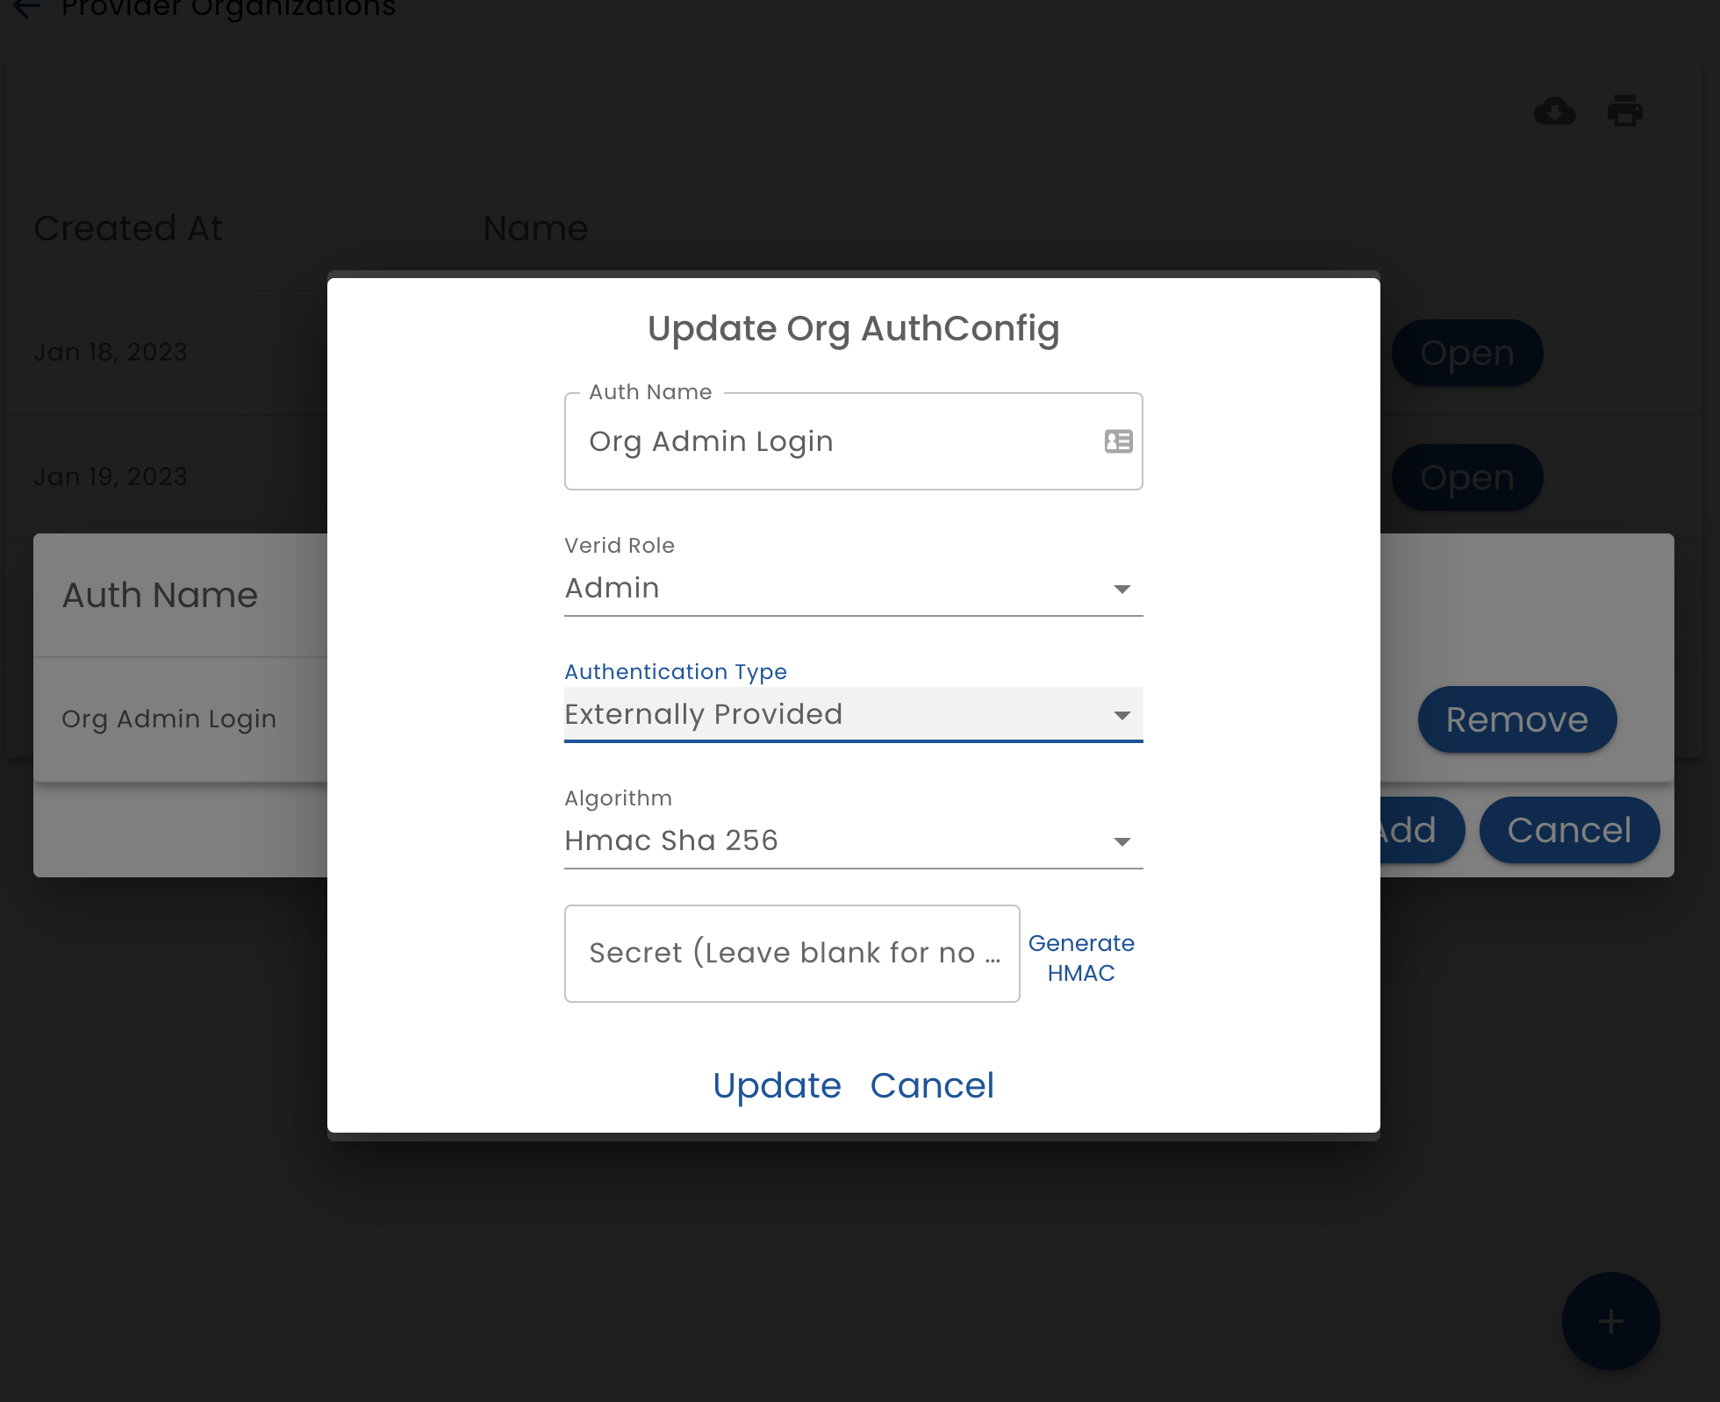Viewport: 1720px width, 1402px height.
Task: Expand the Verid Role dropdown
Action: pyautogui.click(x=1123, y=587)
